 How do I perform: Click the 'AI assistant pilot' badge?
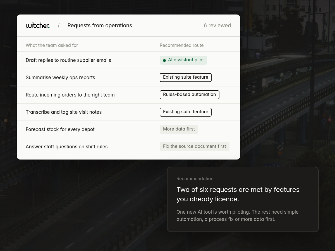point(183,60)
